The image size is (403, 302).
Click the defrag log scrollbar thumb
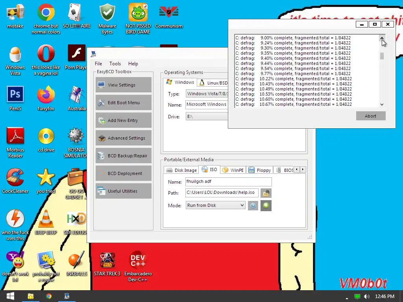[382, 56]
